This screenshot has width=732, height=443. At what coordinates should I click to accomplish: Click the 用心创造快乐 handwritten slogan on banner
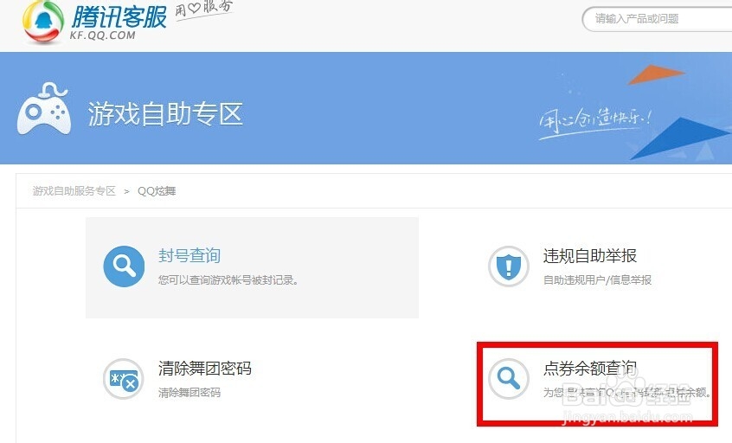594,121
